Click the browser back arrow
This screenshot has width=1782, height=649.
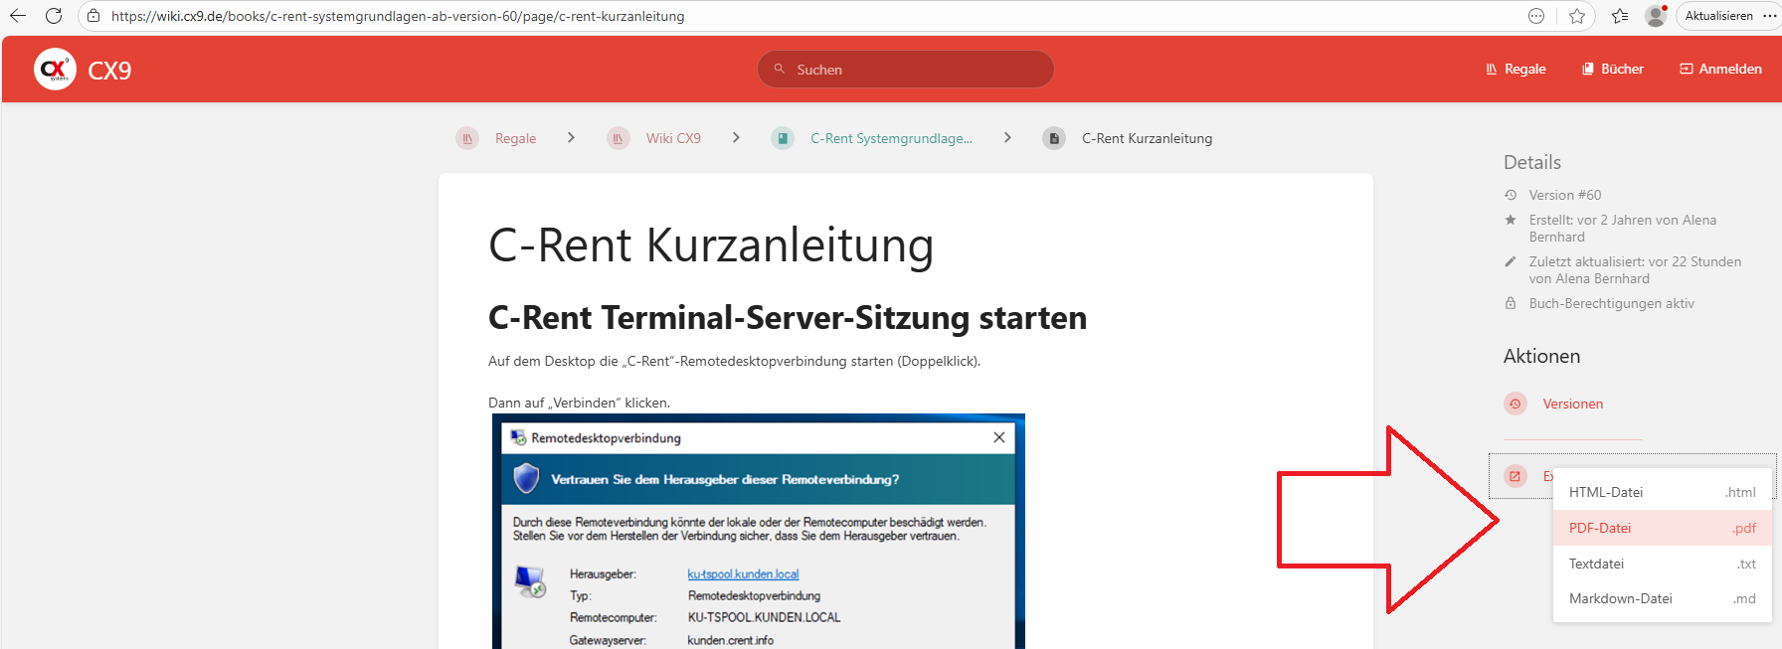pos(18,16)
